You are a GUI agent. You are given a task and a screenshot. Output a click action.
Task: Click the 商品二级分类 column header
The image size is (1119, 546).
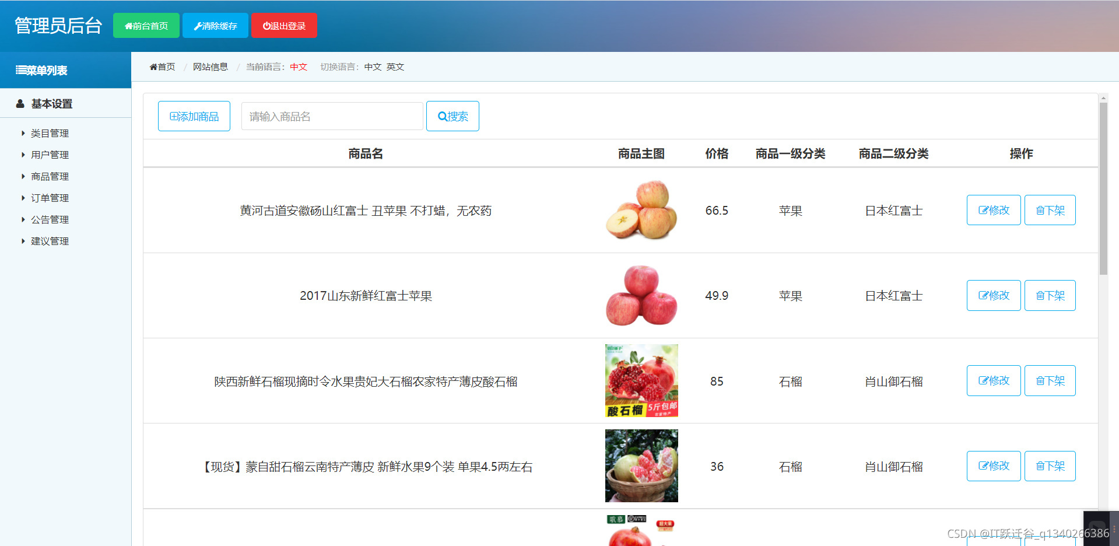(893, 153)
